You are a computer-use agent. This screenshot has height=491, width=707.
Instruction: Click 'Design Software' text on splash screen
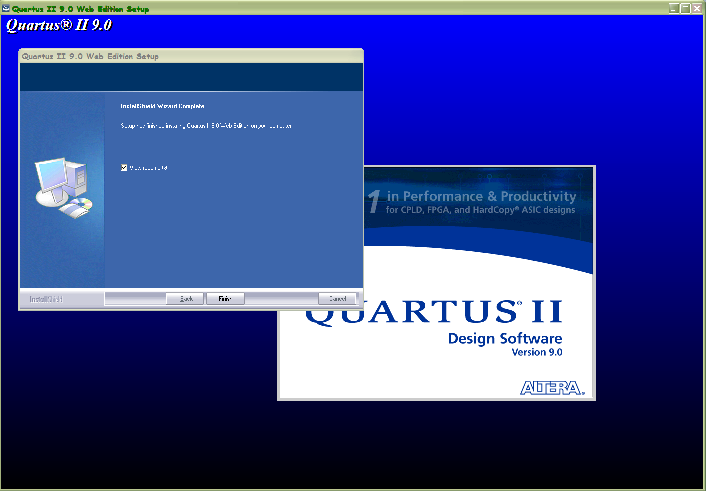(x=505, y=339)
